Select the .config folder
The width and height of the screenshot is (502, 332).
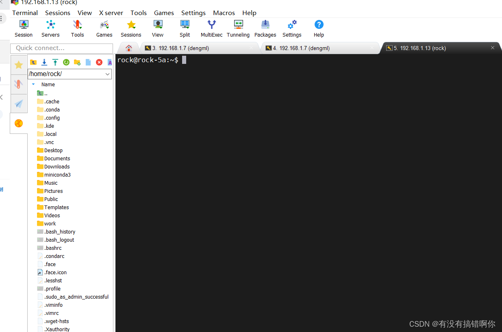coord(48,118)
